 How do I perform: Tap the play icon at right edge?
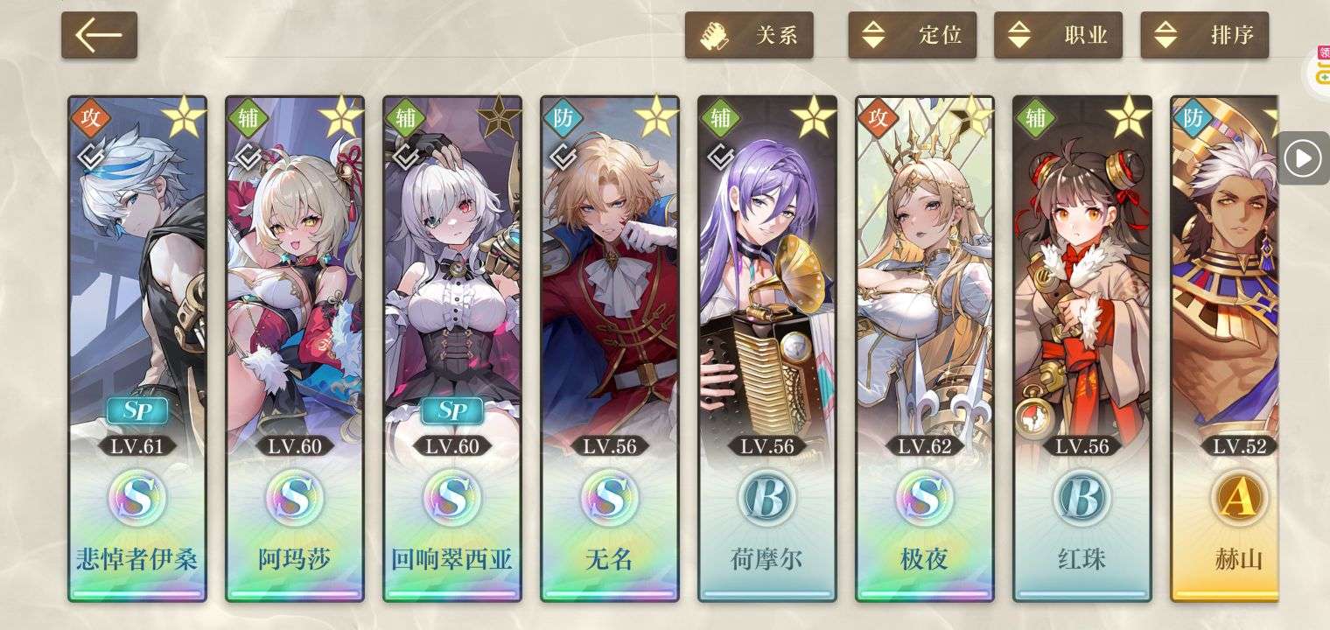1302,158
